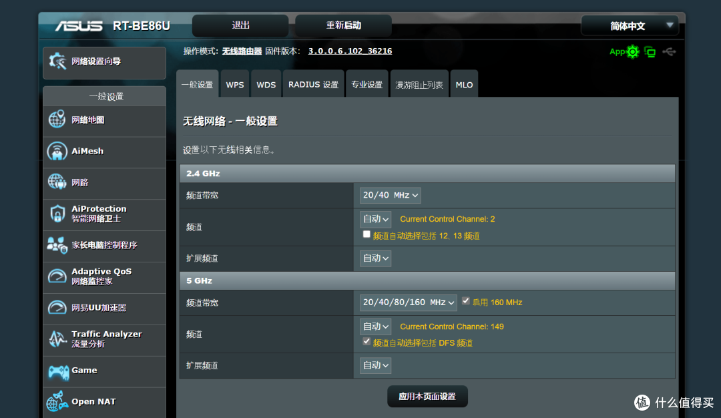
Task: Click Current Control Channel: 2 text
Action: click(447, 219)
